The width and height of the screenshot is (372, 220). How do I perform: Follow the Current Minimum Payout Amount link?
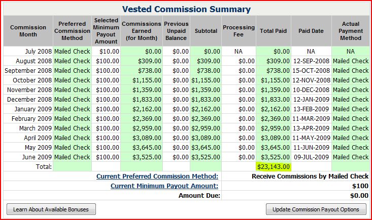click(164, 186)
